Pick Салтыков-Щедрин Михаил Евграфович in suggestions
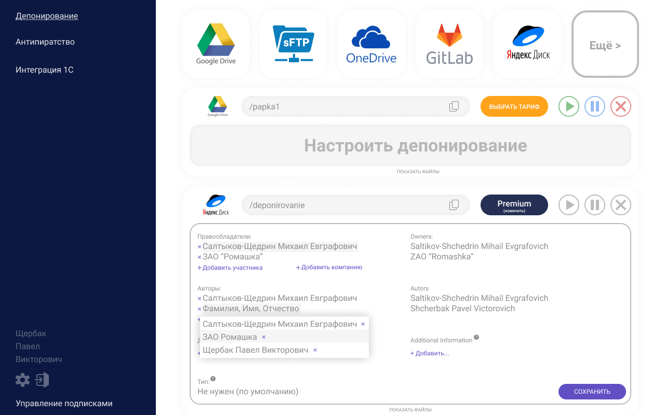 pyautogui.click(x=280, y=324)
